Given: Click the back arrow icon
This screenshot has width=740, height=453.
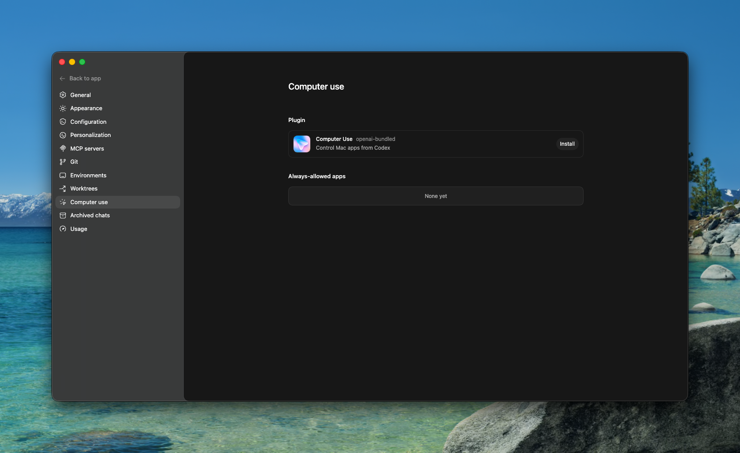Looking at the screenshot, I should coord(62,79).
